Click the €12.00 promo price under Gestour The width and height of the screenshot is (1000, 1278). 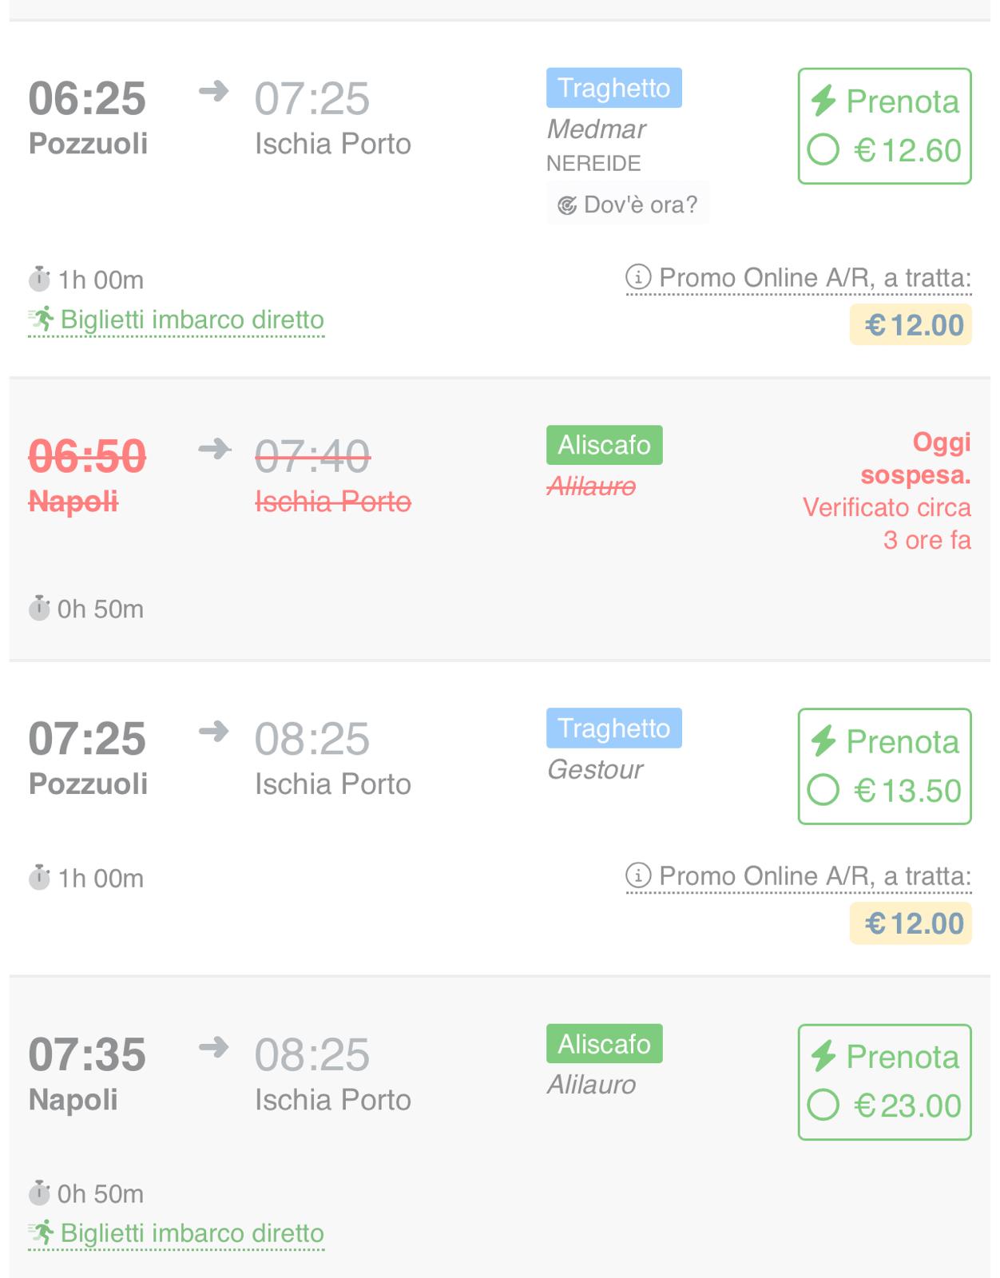(911, 923)
